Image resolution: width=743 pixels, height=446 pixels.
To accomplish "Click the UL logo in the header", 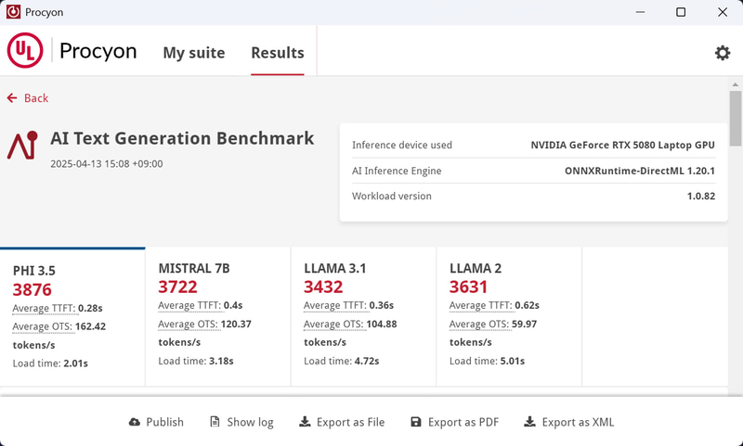I will point(25,50).
